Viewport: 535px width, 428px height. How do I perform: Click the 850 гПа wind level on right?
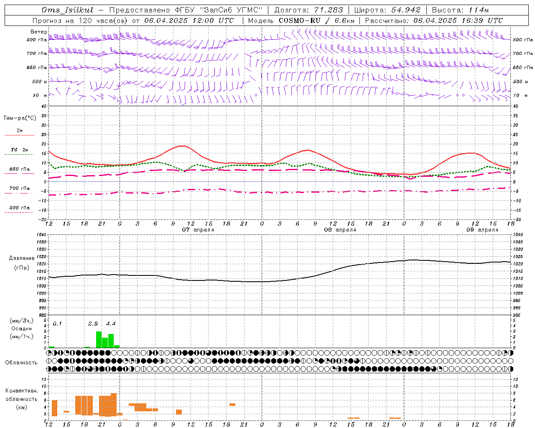point(523,67)
